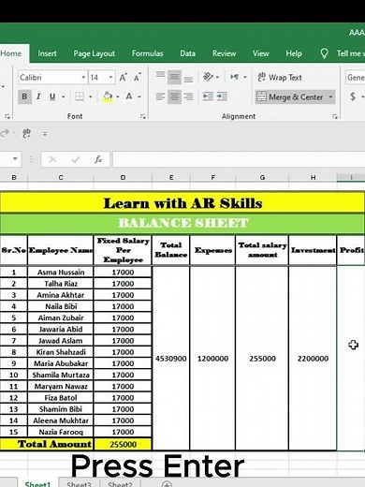Add a new sheet with plus icon
Image resolution: width=365 pixels, height=487 pixels.
(167, 483)
